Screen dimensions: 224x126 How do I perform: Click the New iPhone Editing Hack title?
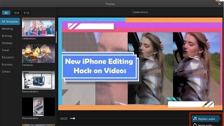100,66
